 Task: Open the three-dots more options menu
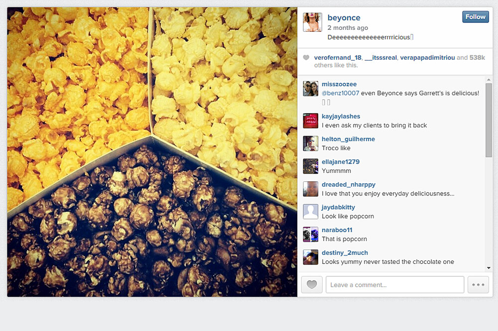coord(478,285)
